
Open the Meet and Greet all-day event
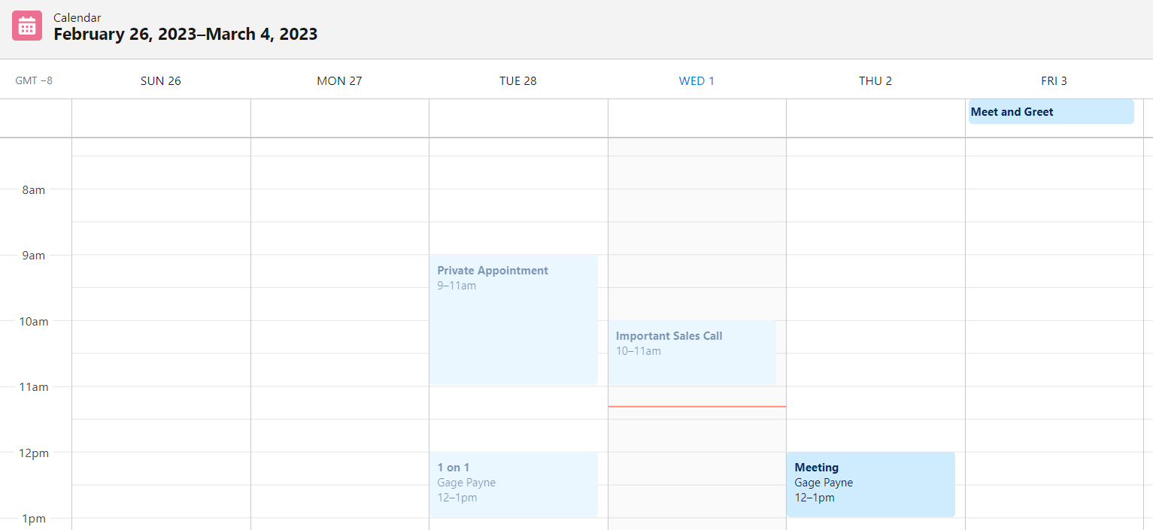[x=1051, y=112]
